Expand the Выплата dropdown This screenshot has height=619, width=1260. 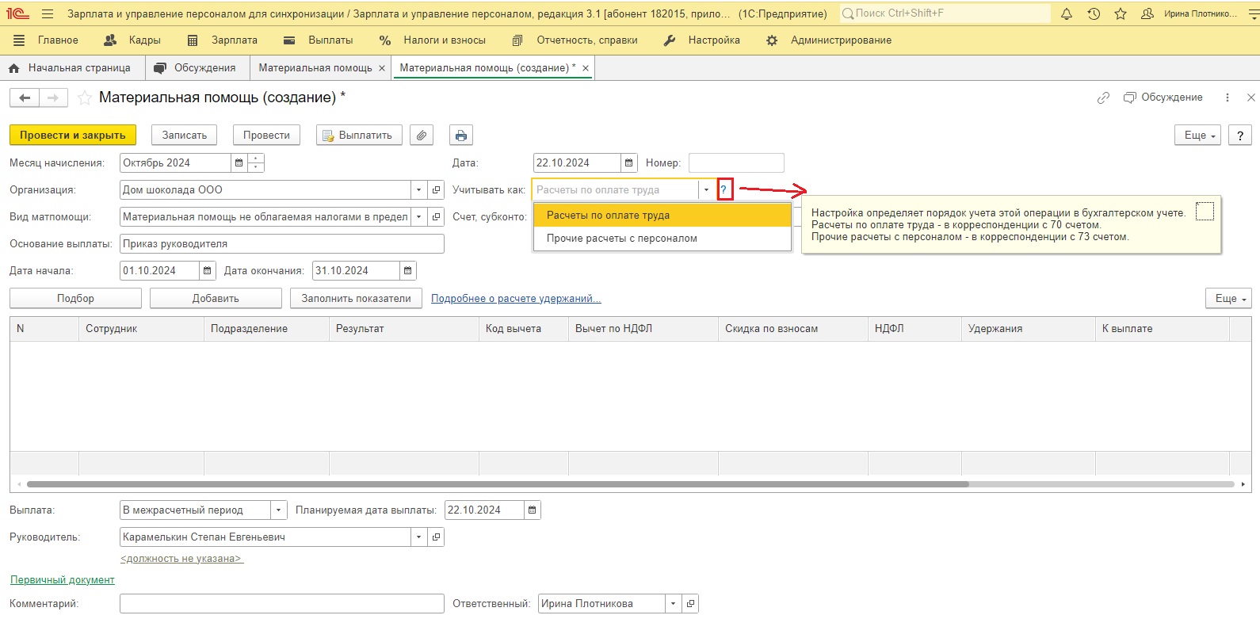click(278, 510)
